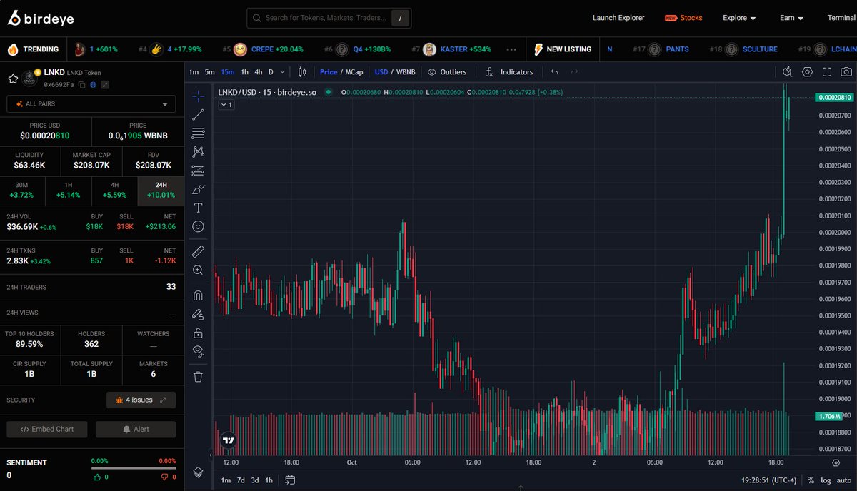Switch chart to Price mode
The height and width of the screenshot is (491, 857).
click(x=329, y=72)
